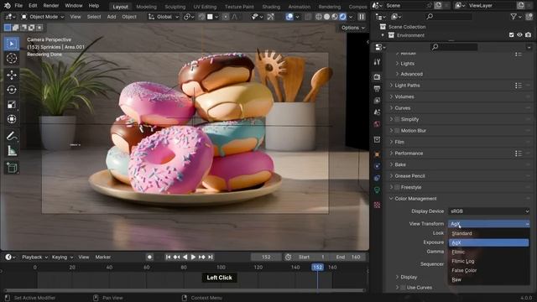Switch viewport to Solid shading
Viewport: 537px width, 302px height.
[x=326, y=17]
